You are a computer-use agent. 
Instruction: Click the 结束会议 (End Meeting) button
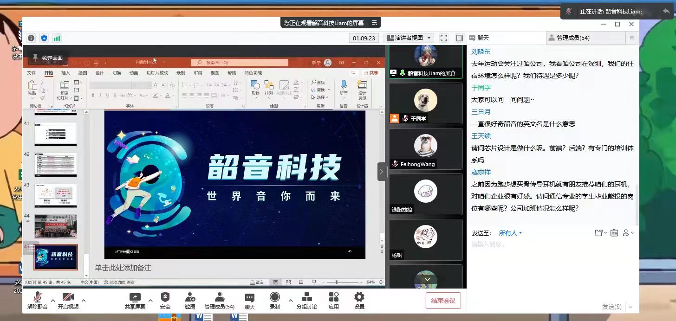442,300
